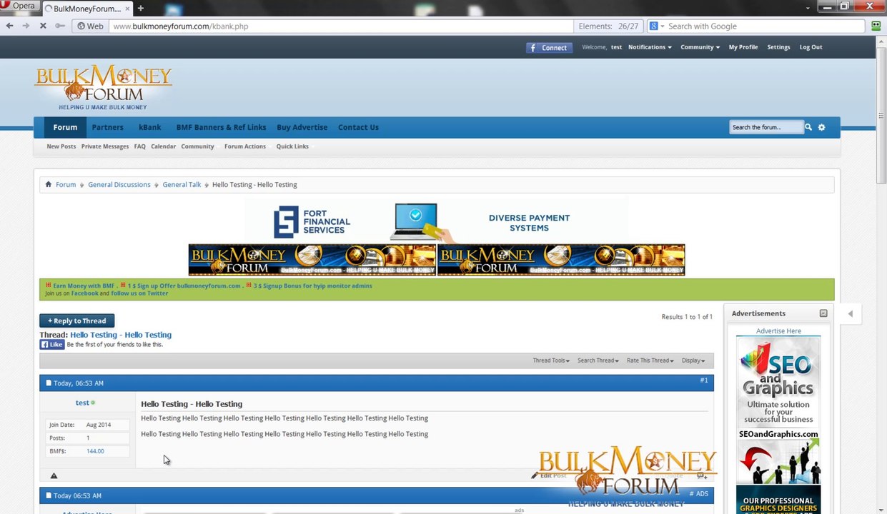Open Earn Money with BMF link
Screen dimensions: 887x514
(84, 286)
